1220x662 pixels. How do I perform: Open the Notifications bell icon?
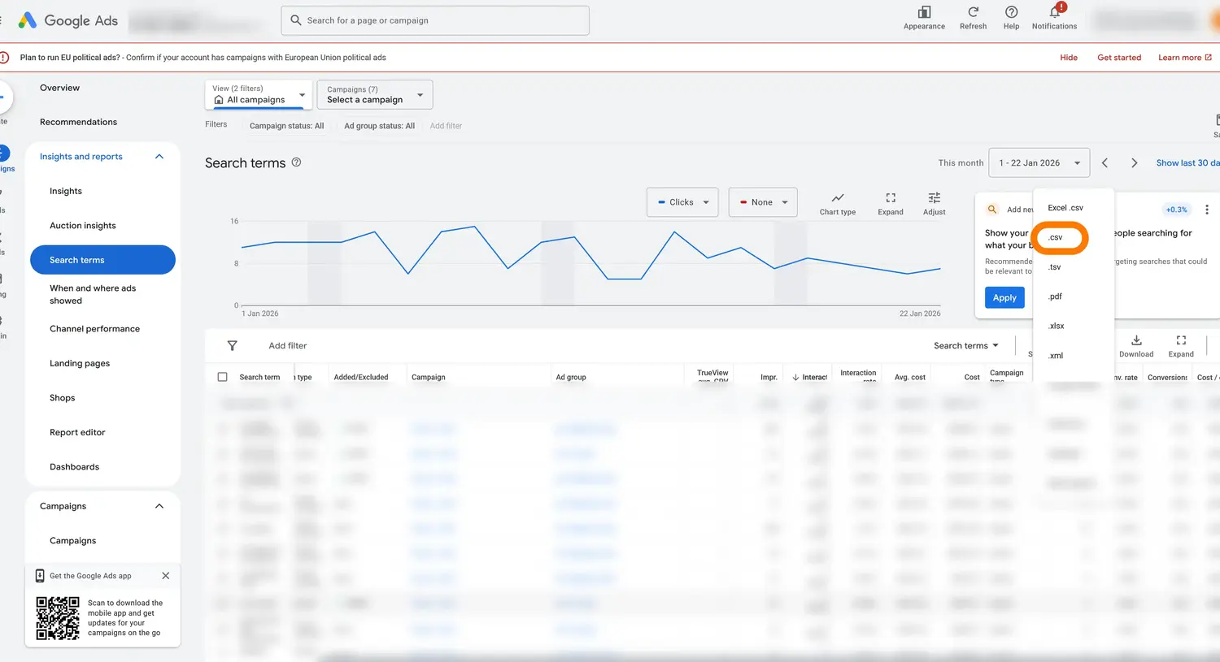(x=1054, y=15)
